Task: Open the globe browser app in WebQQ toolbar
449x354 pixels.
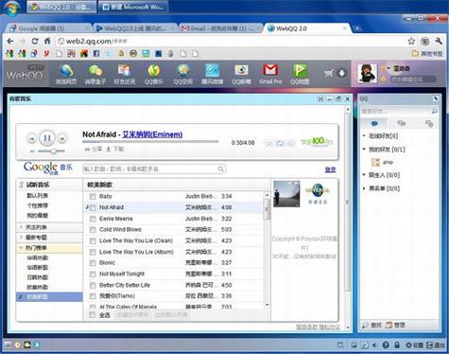Action: point(66,75)
